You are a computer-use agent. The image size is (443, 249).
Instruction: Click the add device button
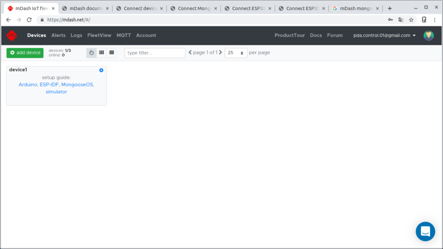coord(25,53)
